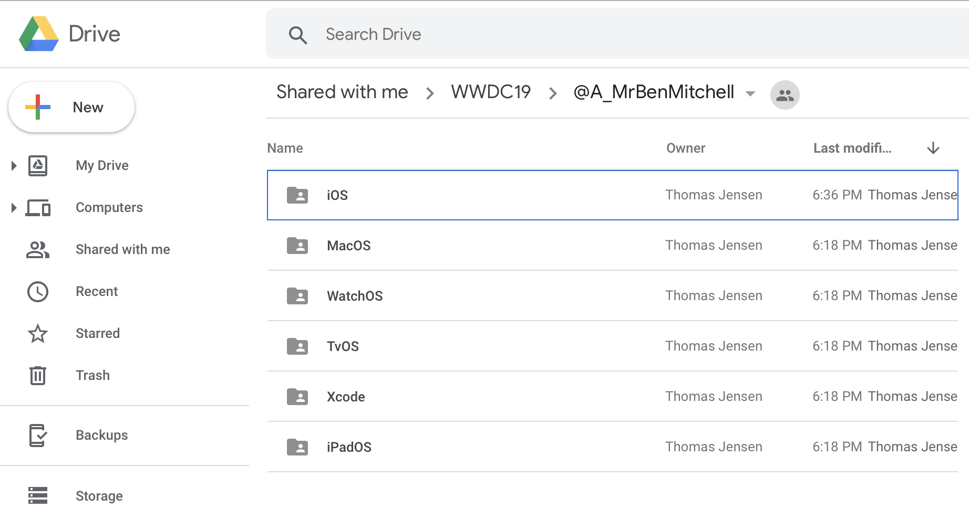
Task: Go to Shared with me breadcrumb
Action: [x=342, y=92]
